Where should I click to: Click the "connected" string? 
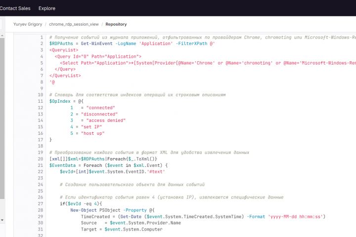[x=100, y=108]
